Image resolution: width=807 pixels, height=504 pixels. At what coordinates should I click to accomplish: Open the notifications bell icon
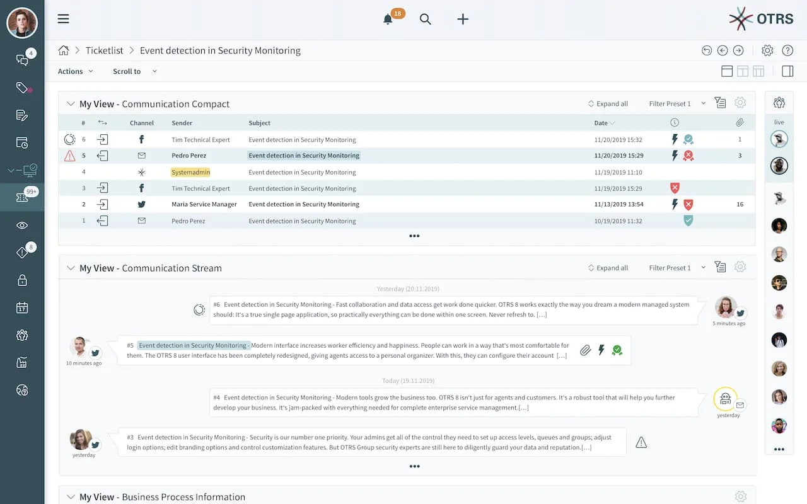(388, 19)
